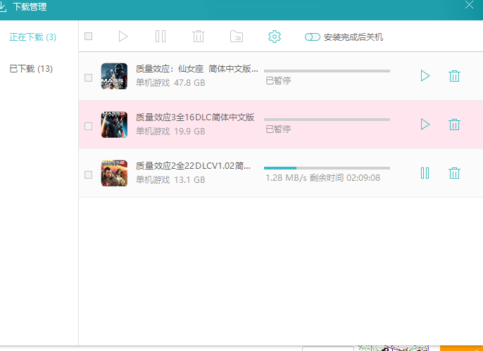The width and height of the screenshot is (483, 351).
Task: Click title 质量效应3全16DLC简体中文版
Action: 195,117
